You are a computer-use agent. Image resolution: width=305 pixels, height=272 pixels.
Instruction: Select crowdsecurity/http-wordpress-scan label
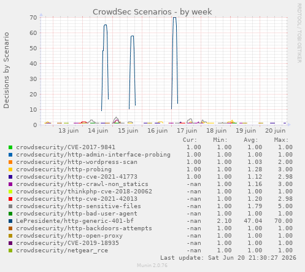pos(77,162)
